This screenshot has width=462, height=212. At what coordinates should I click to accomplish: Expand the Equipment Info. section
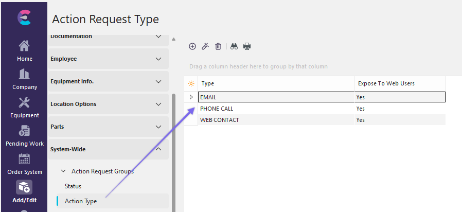point(158,81)
